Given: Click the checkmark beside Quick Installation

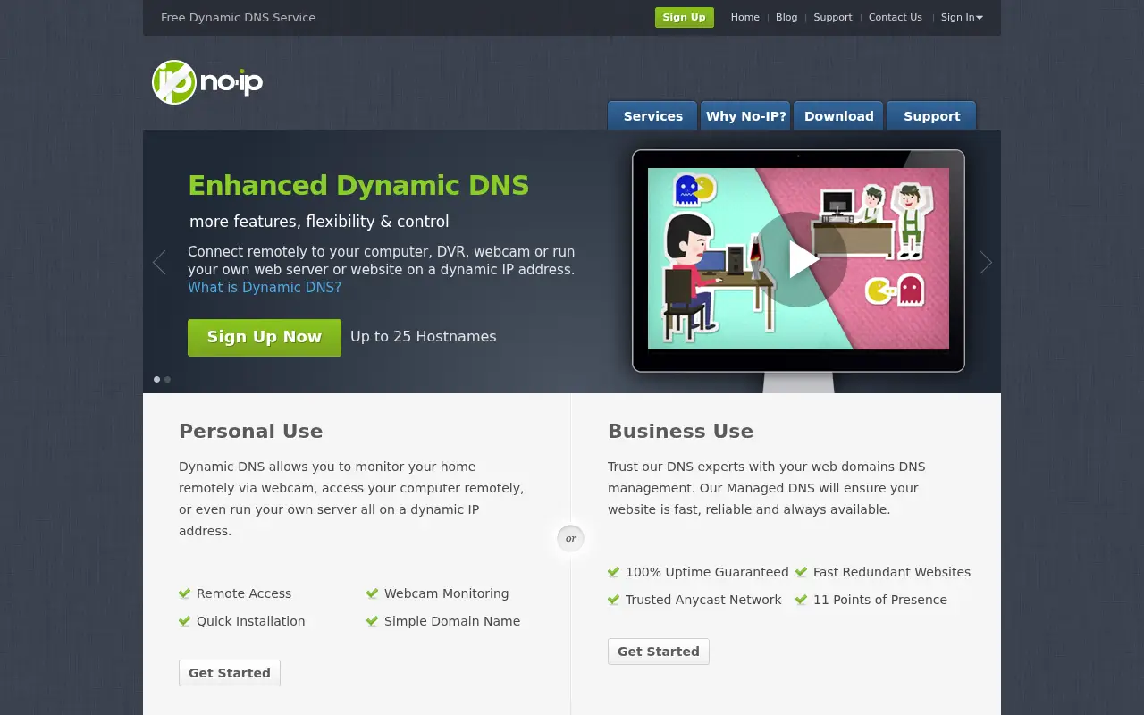Looking at the screenshot, I should (185, 621).
